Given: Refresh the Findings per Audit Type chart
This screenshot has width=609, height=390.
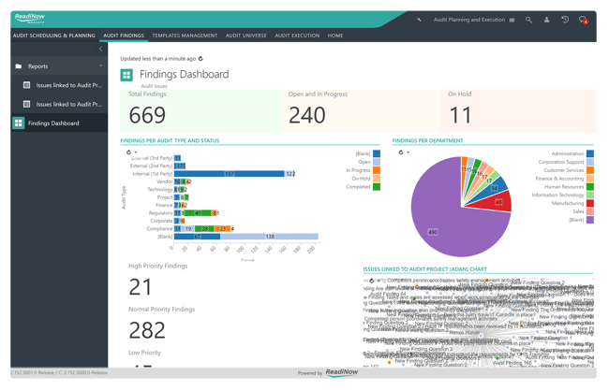Looking at the screenshot, I should pyautogui.click(x=128, y=152).
